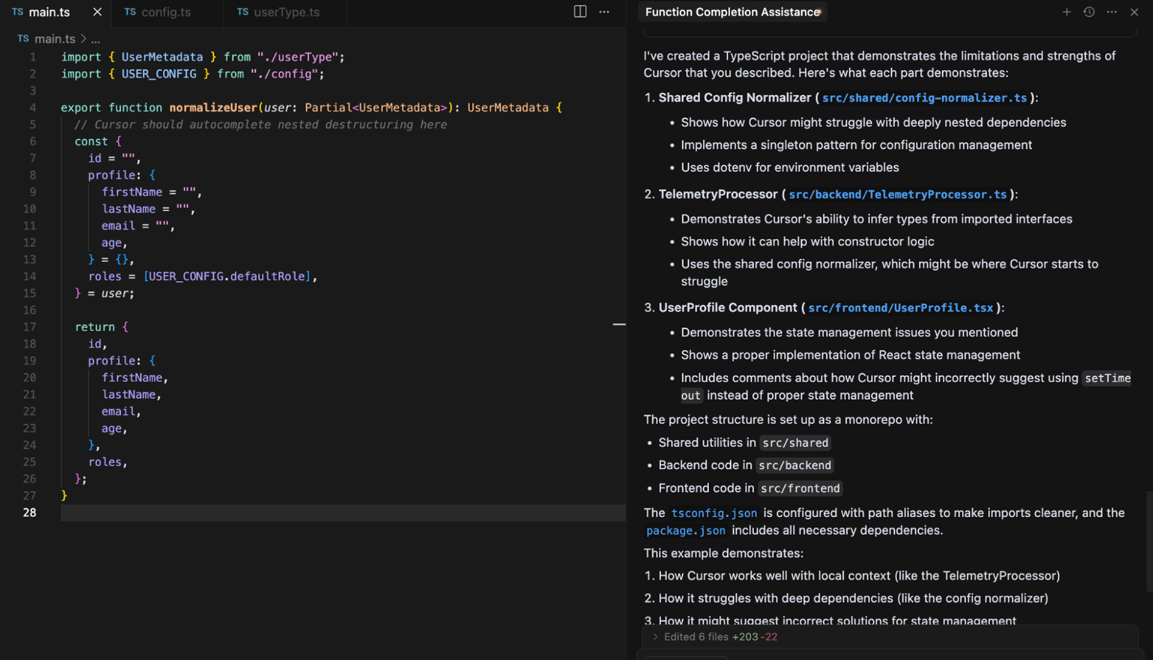The height and width of the screenshot is (660, 1153).
Task: Click the +203 additions count
Action: pyautogui.click(x=745, y=637)
